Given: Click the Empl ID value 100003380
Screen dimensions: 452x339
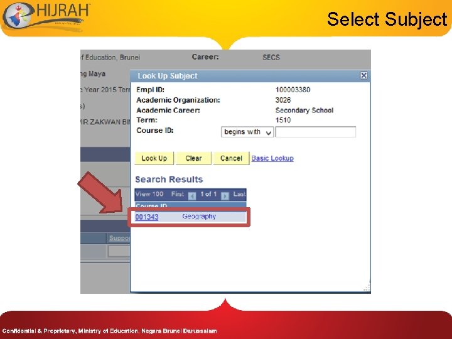Looking at the screenshot, I should click(293, 90).
